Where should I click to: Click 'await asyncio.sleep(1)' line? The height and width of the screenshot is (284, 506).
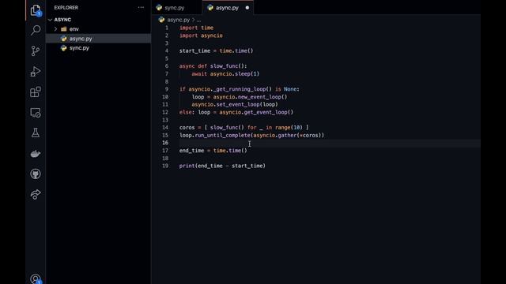click(225, 74)
